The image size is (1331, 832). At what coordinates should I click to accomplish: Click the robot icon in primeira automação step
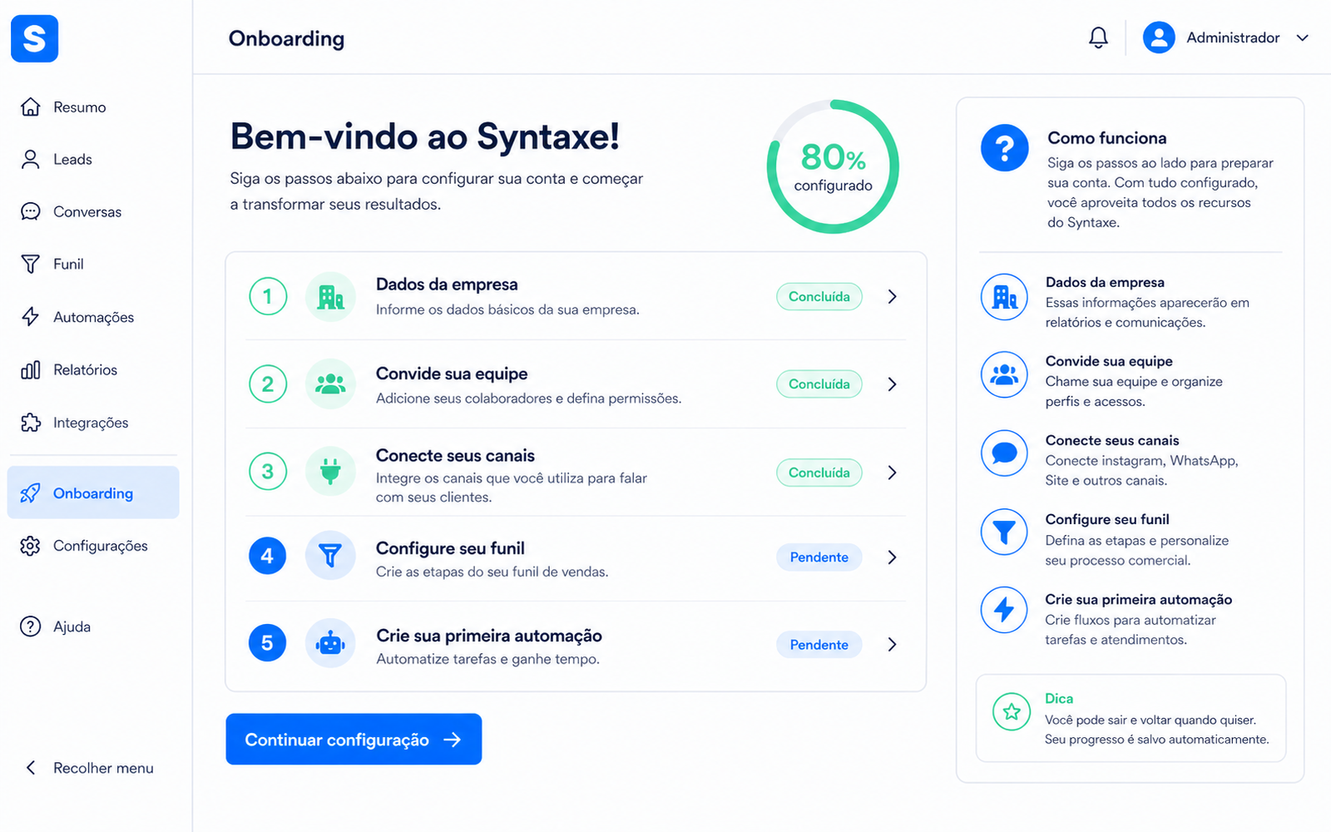pos(330,643)
